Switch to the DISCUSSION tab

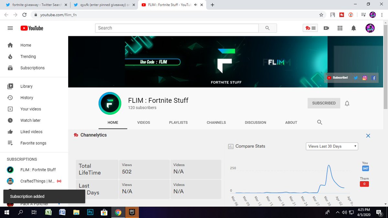click(255, 122)
